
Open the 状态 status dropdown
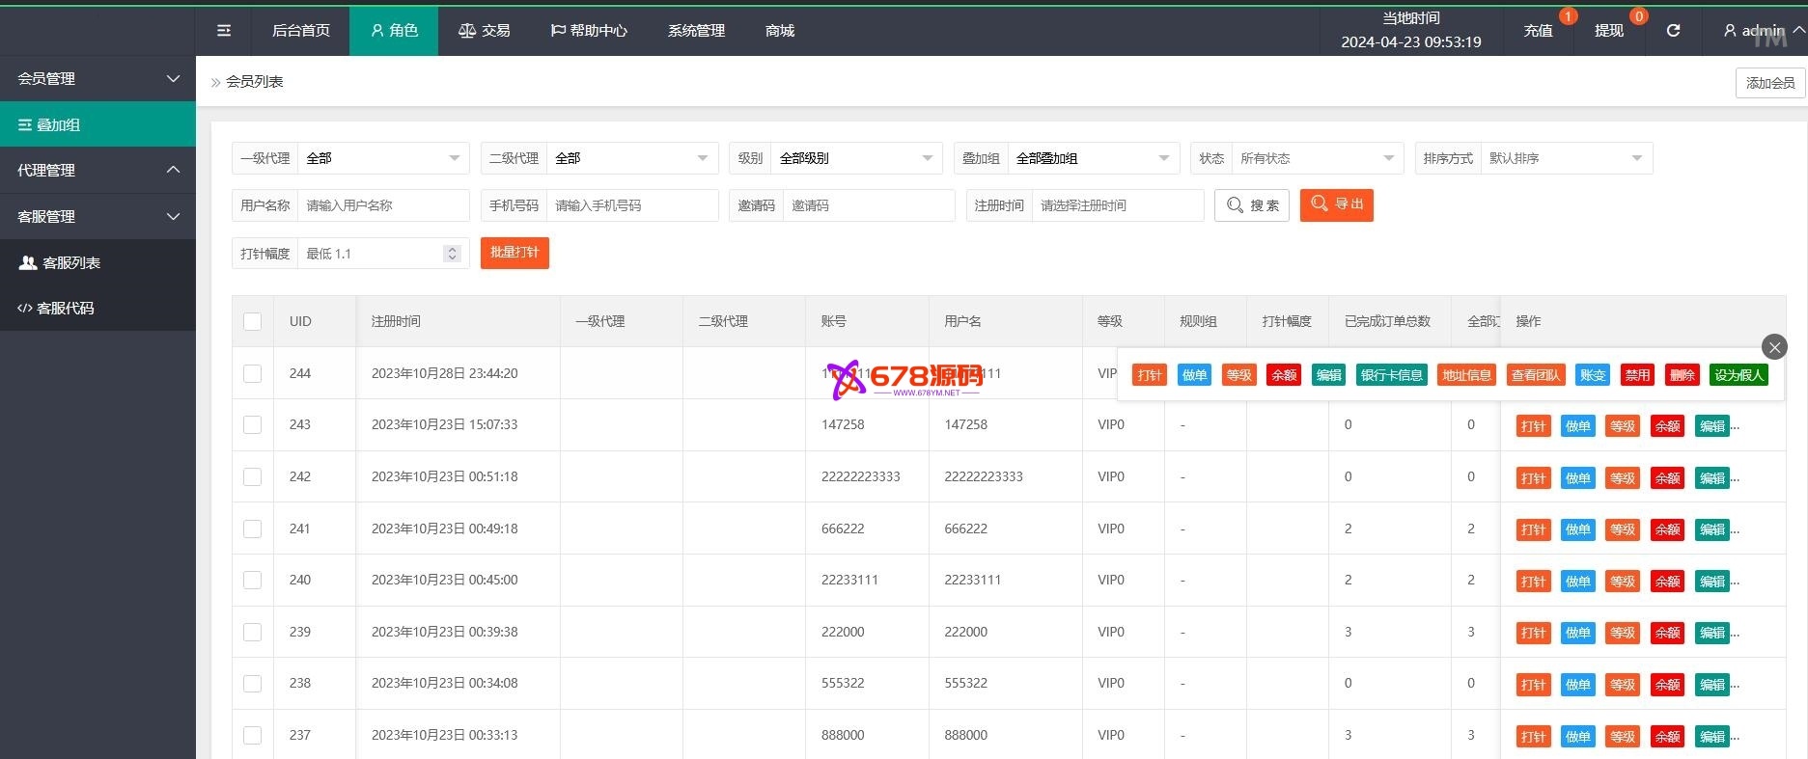click(1315, 158)
